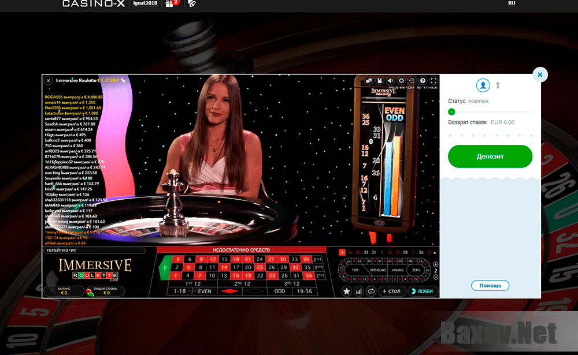The width and height of the screenshot is (578, 355).
Task: Switch to the key security tab
Action: point(497,85)
